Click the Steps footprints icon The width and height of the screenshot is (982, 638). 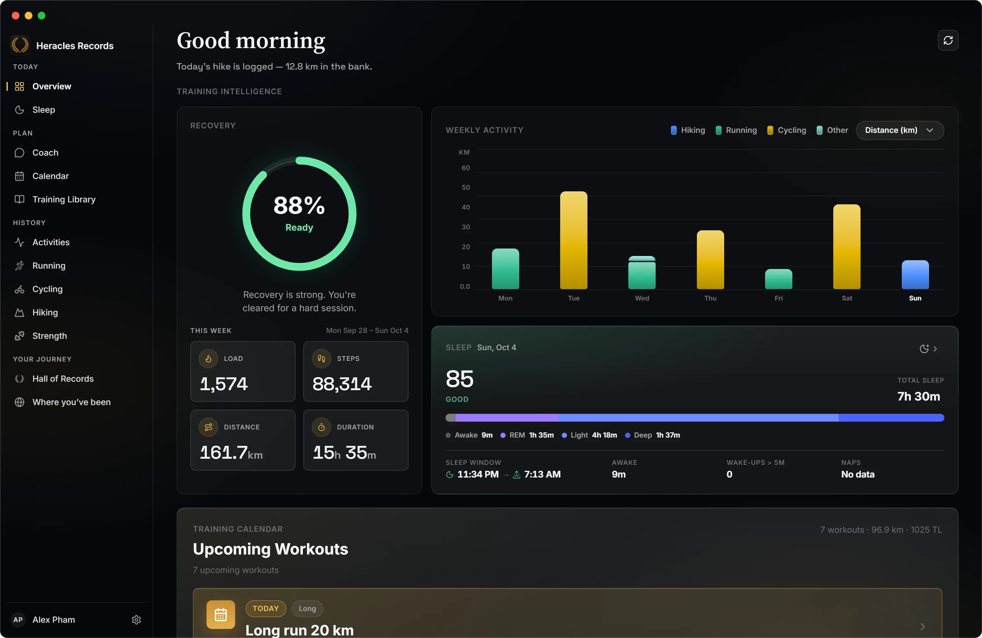(x=321, y=359)
